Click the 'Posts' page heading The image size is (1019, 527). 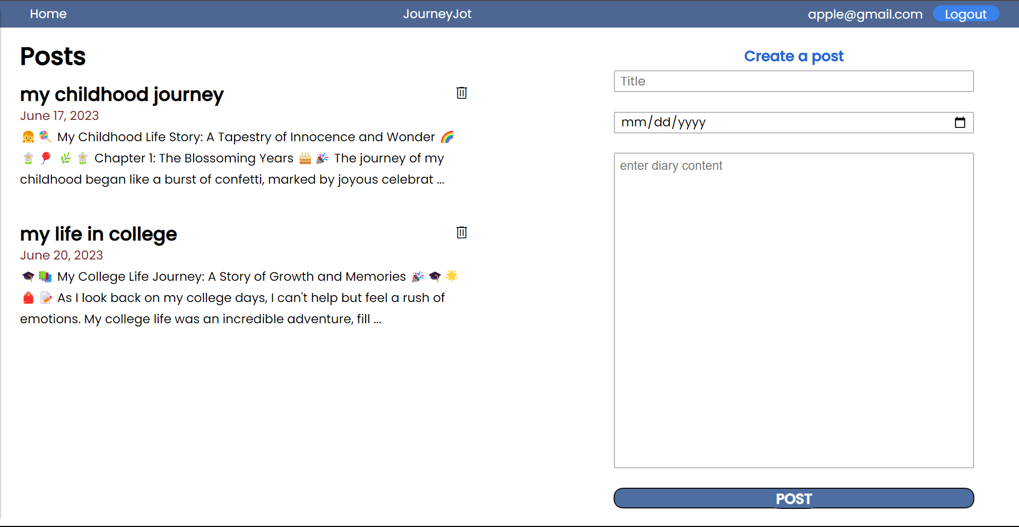coord(53,56)
